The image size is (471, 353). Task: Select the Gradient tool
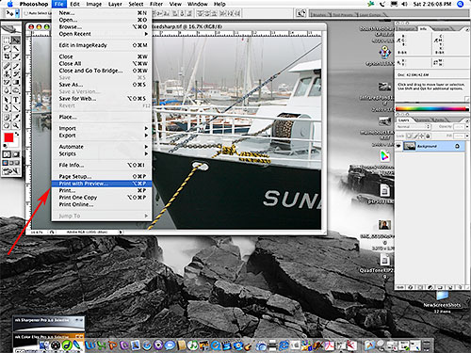pyautogui.click(x=16, y=83)
